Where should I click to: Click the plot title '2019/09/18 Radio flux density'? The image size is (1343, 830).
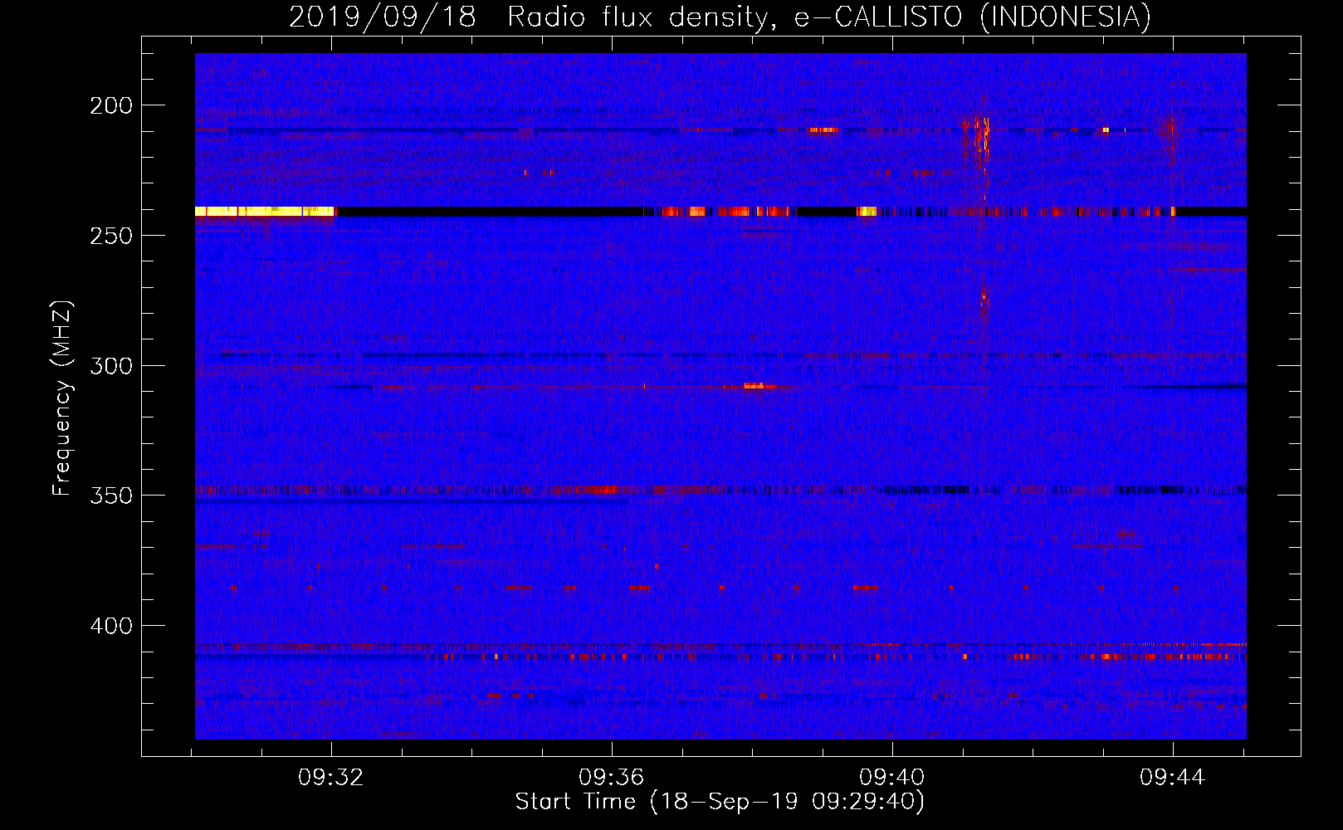[x=720, y=17]
